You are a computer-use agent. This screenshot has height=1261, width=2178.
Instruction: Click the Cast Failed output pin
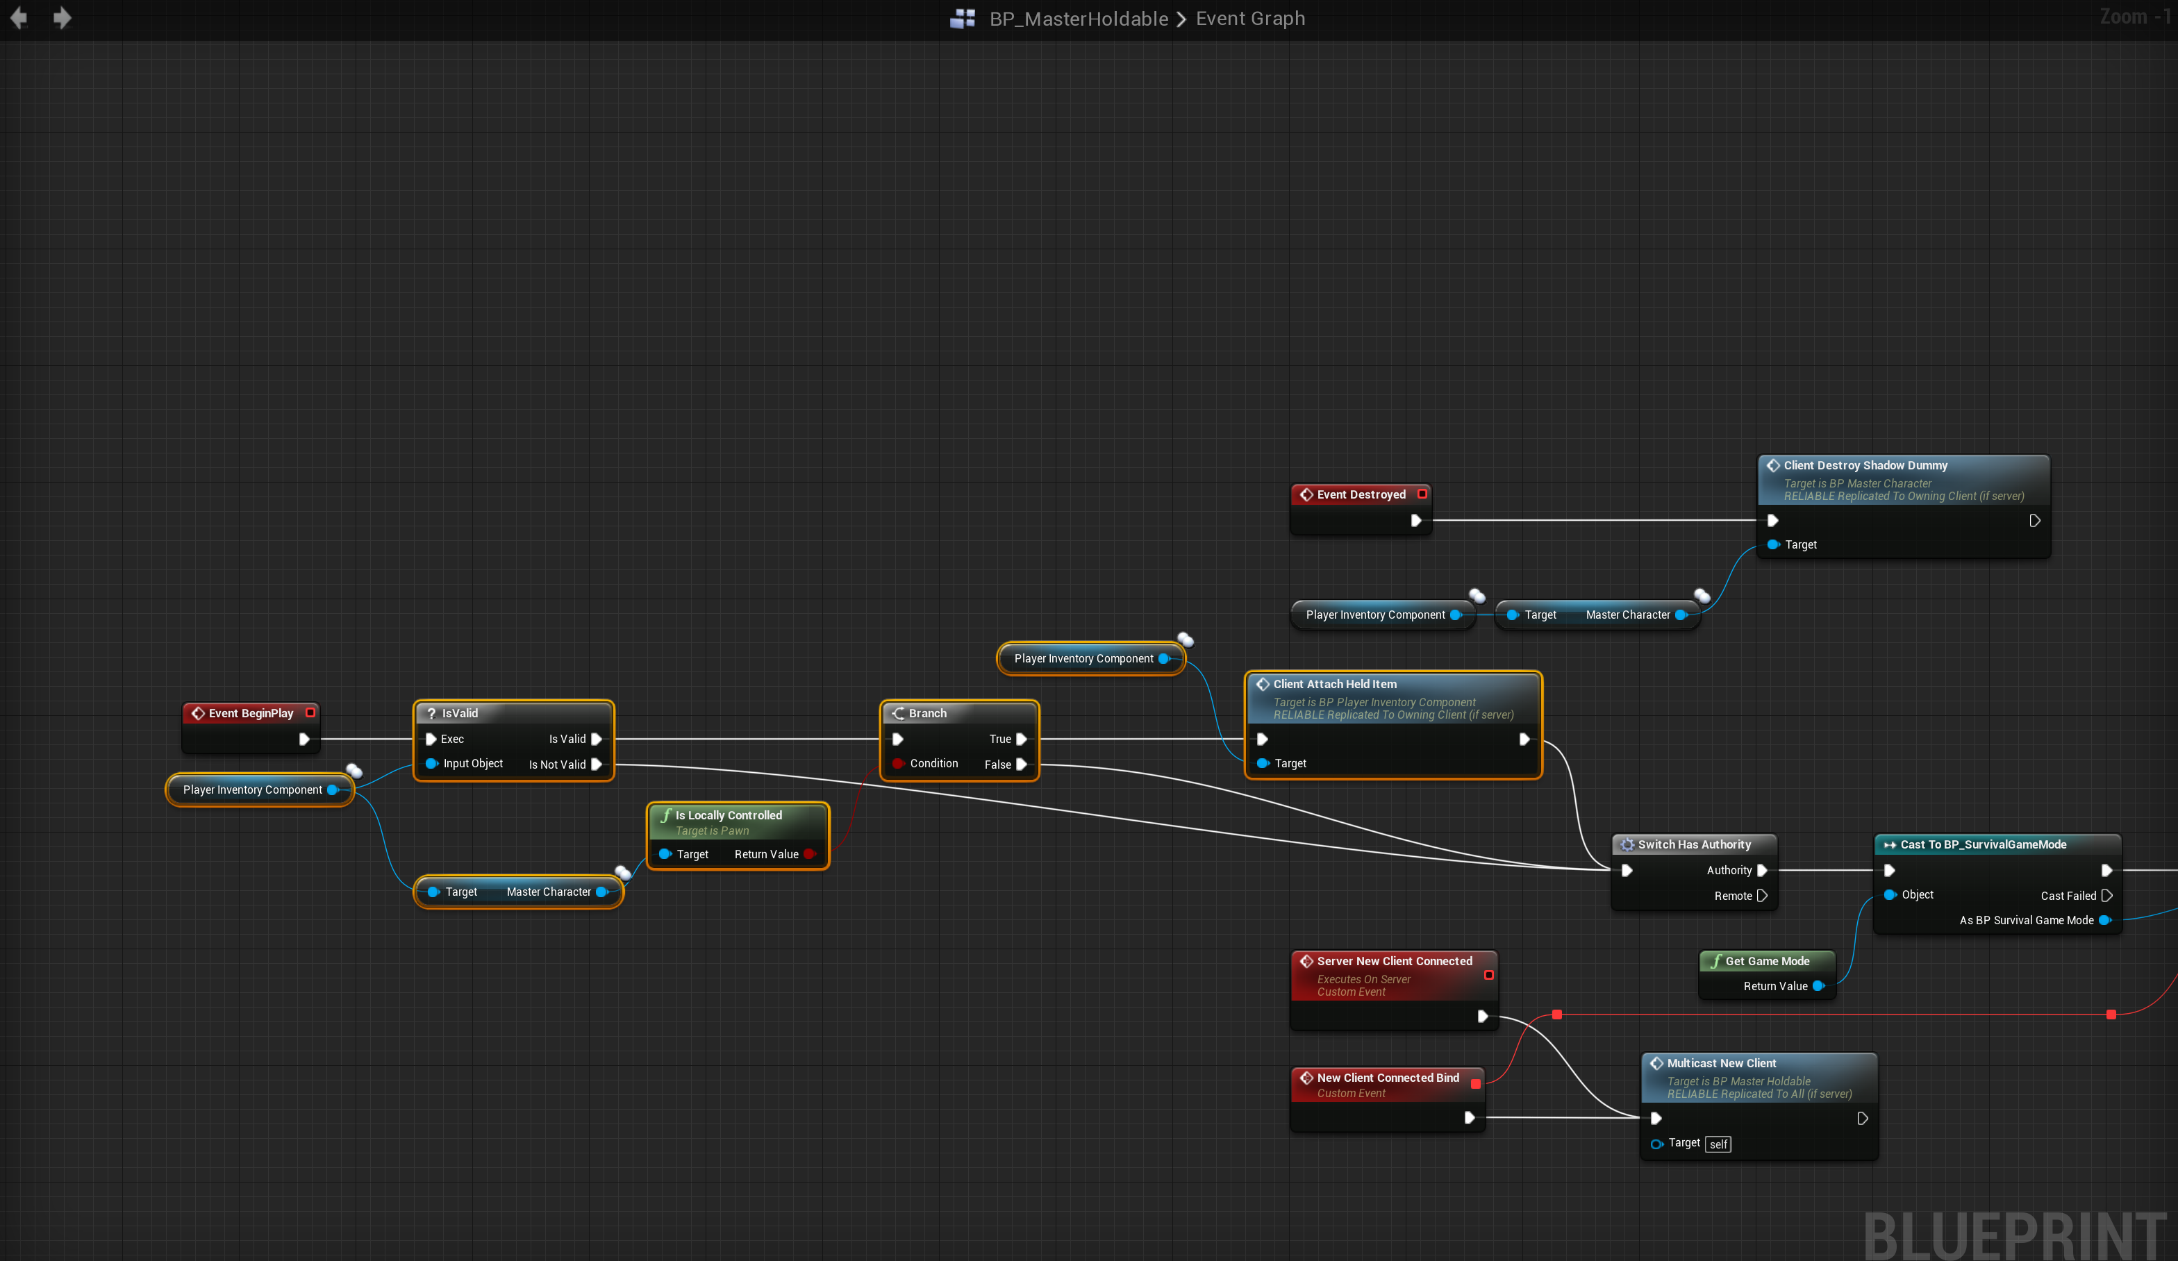tap(2106, 895)
